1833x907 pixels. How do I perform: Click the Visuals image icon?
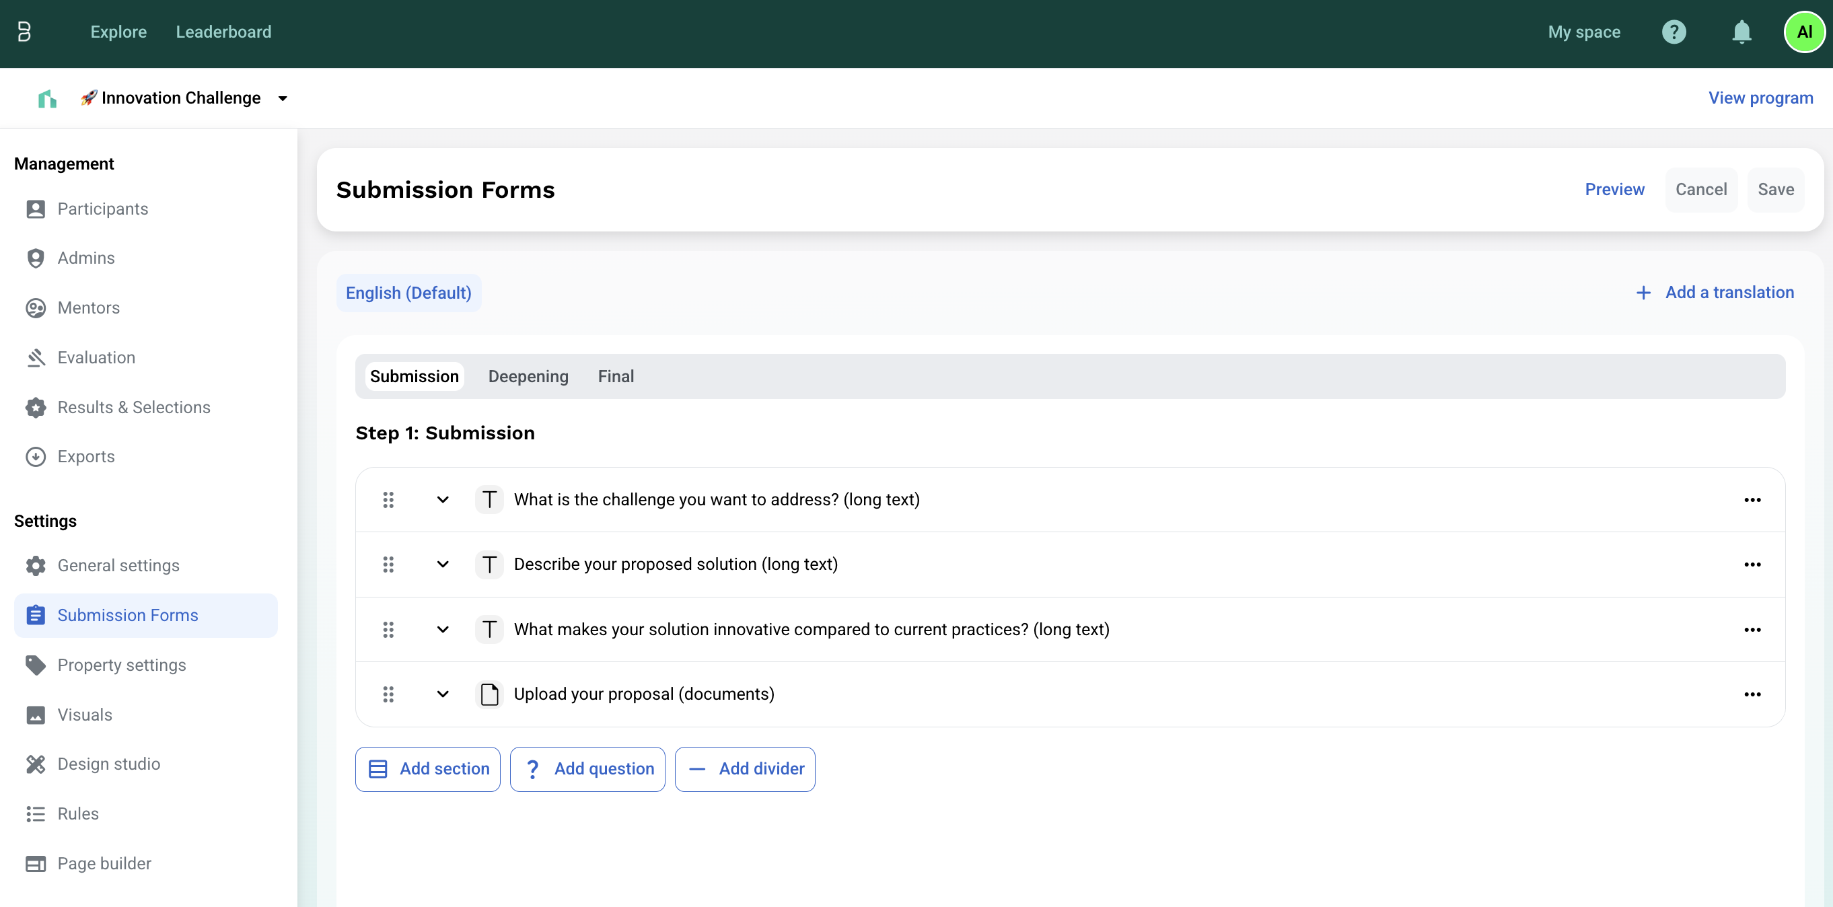pos(36,715)
